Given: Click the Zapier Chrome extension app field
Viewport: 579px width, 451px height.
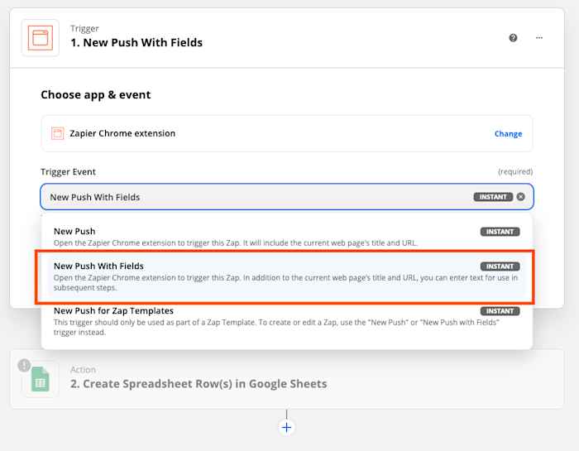Looking at the screenshot, I should (287, 133).
